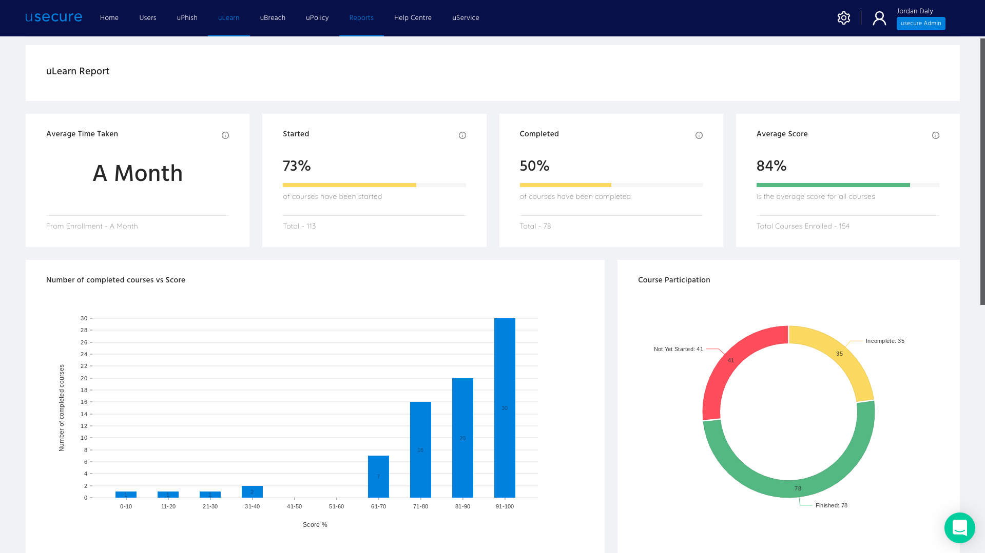This screenshot has height=553, width=985.
Task: Click the usecure Admin badge
Action: point(920,23)
